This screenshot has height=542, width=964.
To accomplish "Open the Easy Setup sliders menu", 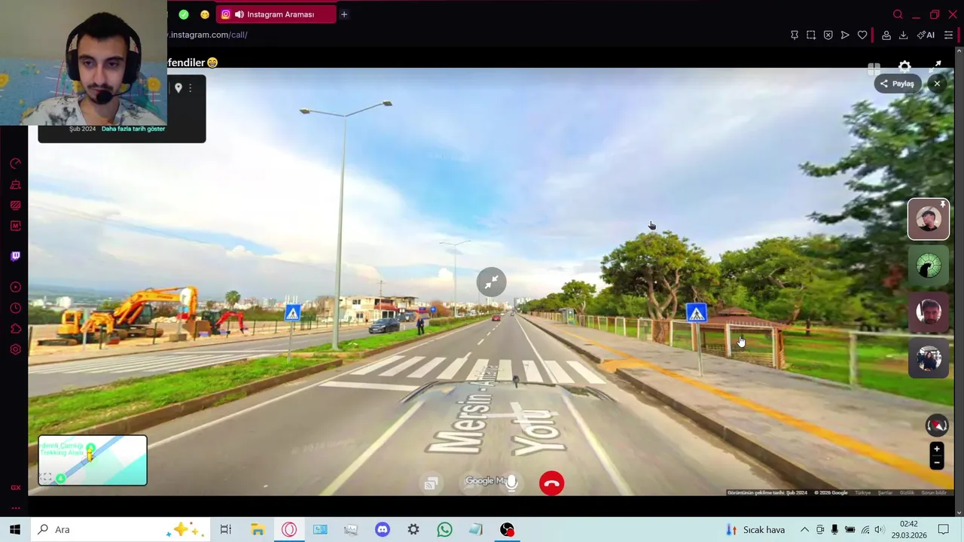I will [948, 35].
